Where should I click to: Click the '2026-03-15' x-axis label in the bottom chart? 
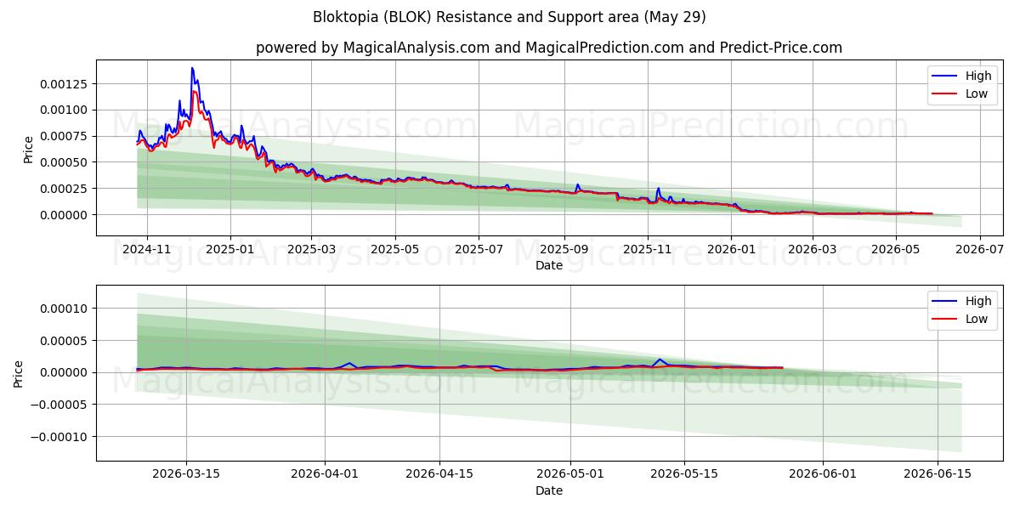tap(186, 474)
